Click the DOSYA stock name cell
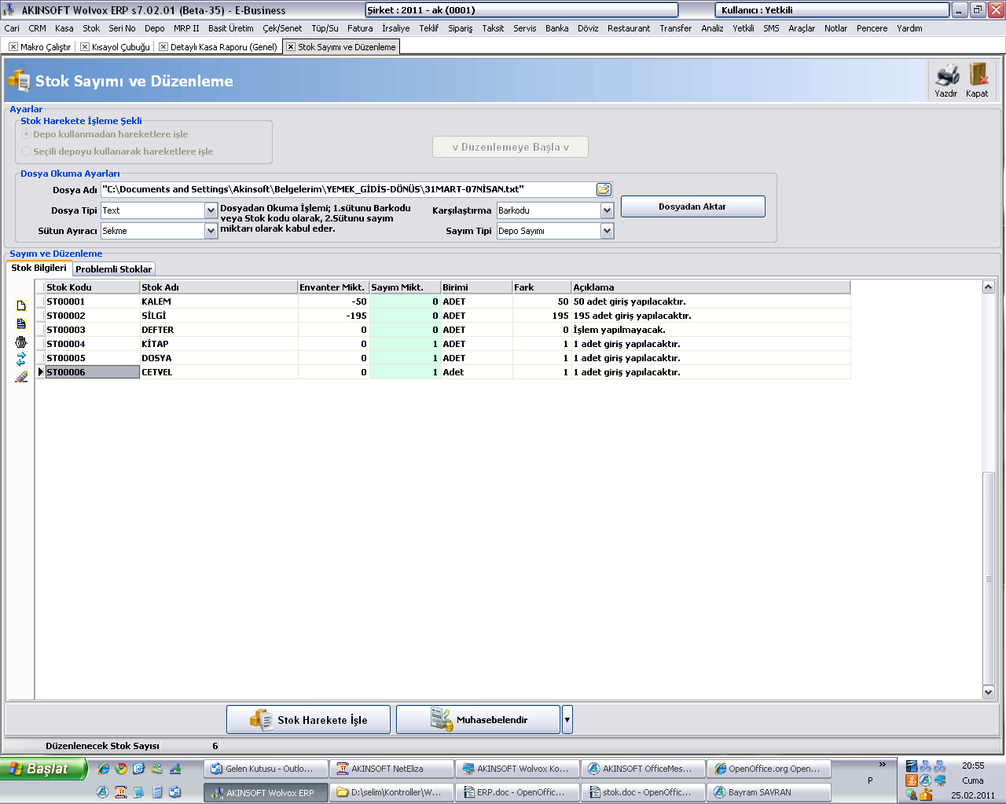The width and height of the screenshot is (1006, 804). [x=218, y=358]
